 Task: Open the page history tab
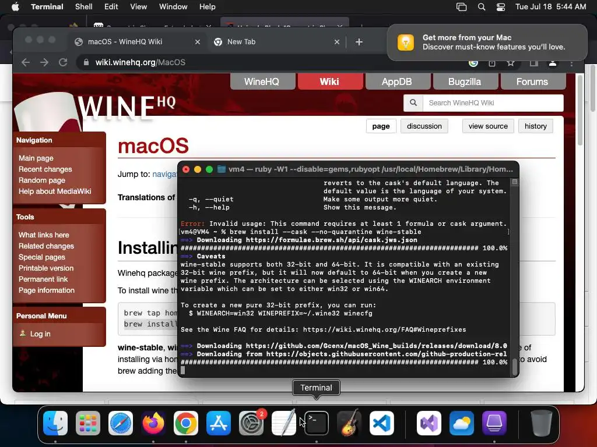535,126
